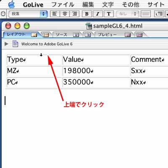Toggle italic I formatting
This screenshot has height=168, width=168.
pos(97,14)
